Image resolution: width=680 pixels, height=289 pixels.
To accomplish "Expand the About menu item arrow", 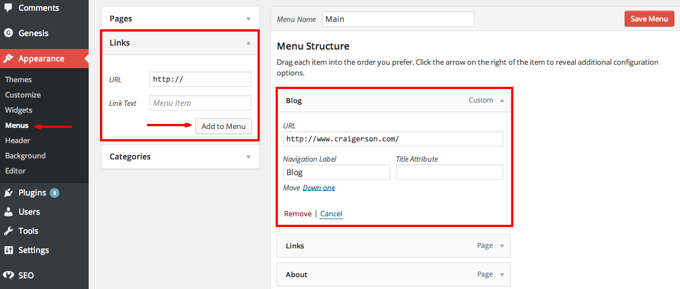I will point(502,275).
